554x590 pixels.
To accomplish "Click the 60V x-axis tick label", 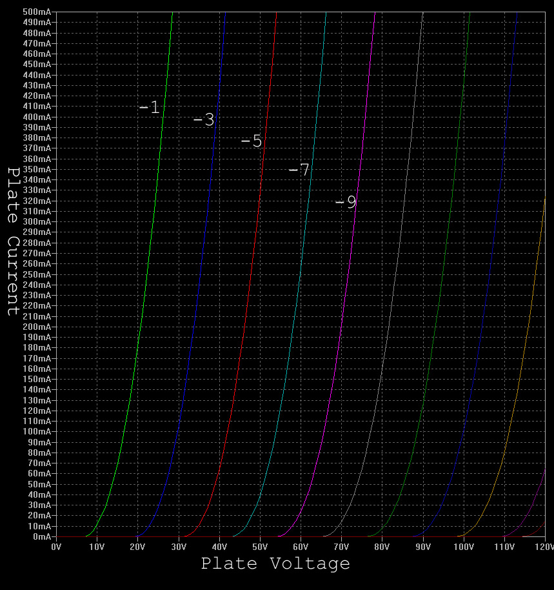I will (x=301, y=547).
